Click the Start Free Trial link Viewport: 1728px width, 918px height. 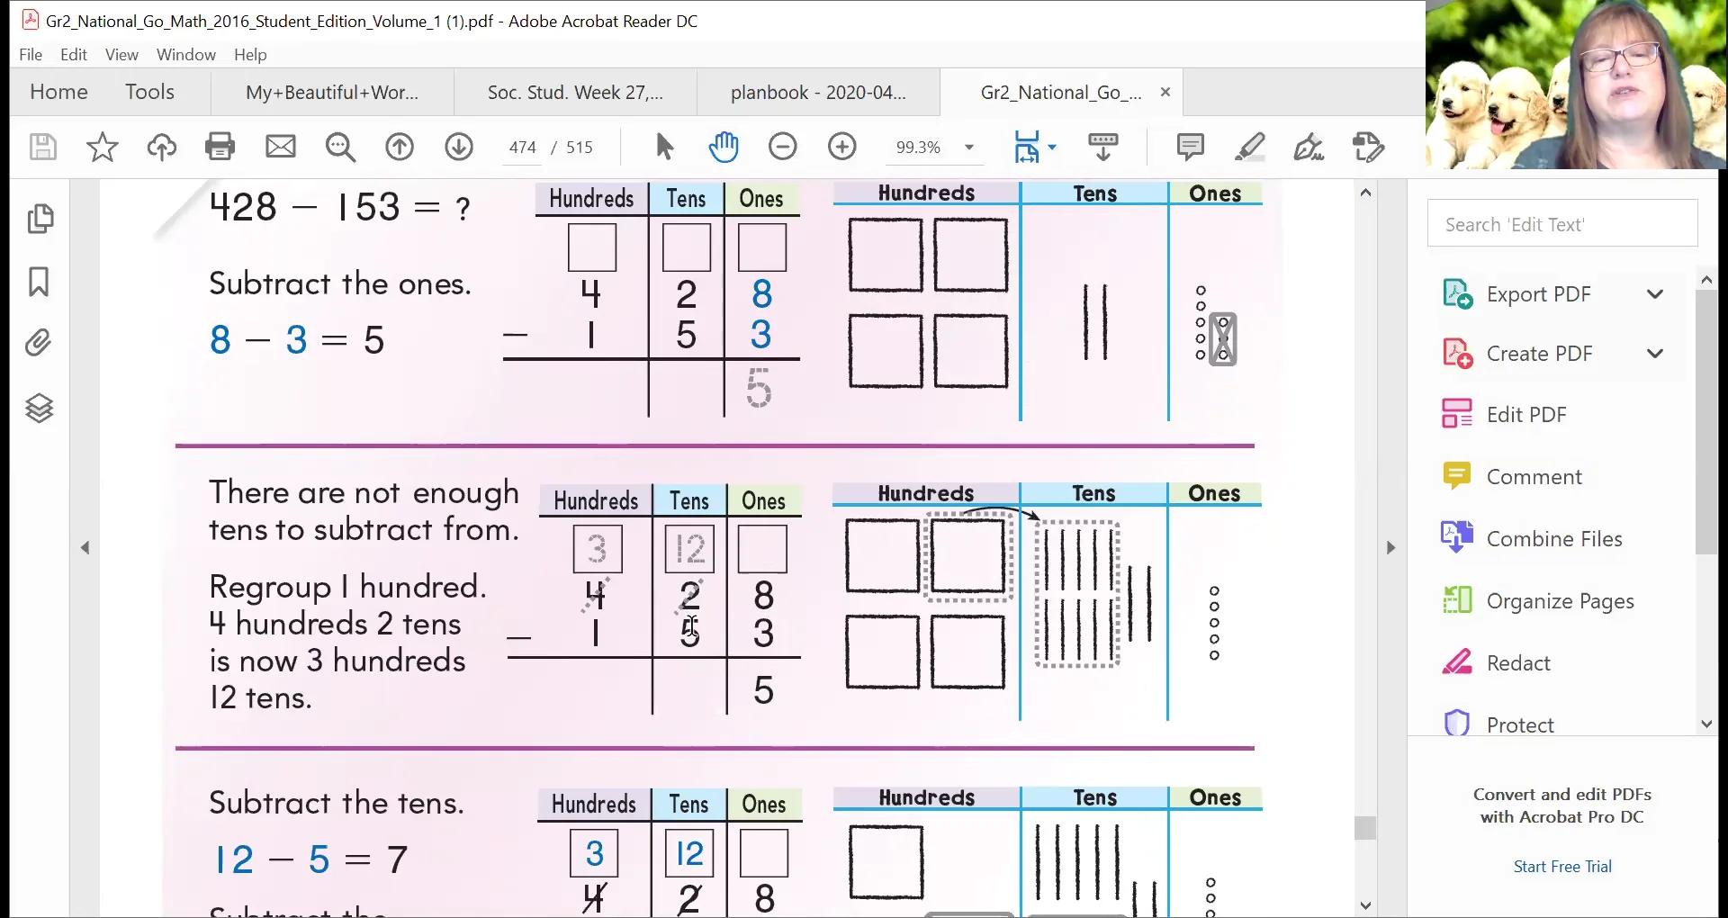pos(1562,867)
